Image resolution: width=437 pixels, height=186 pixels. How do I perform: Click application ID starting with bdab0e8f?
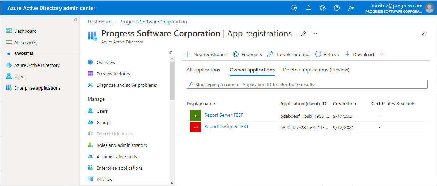pos(305,116)
